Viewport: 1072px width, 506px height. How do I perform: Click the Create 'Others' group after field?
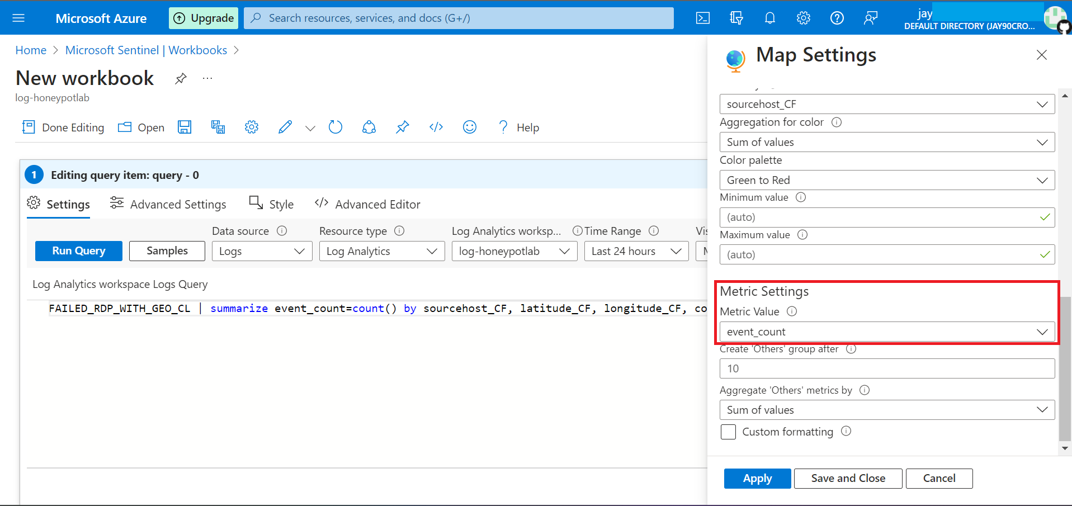point(887,368)
